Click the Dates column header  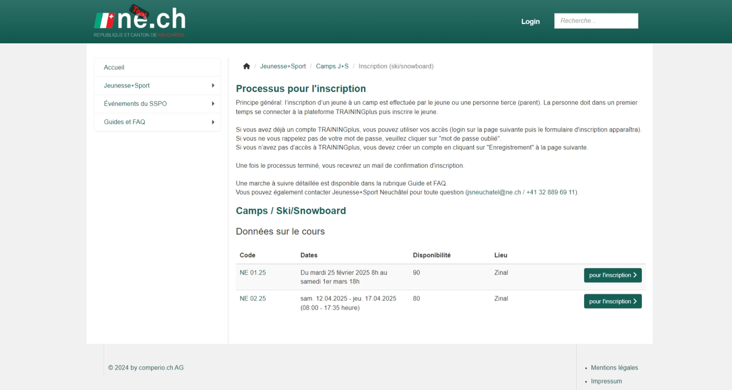point(309,255)
